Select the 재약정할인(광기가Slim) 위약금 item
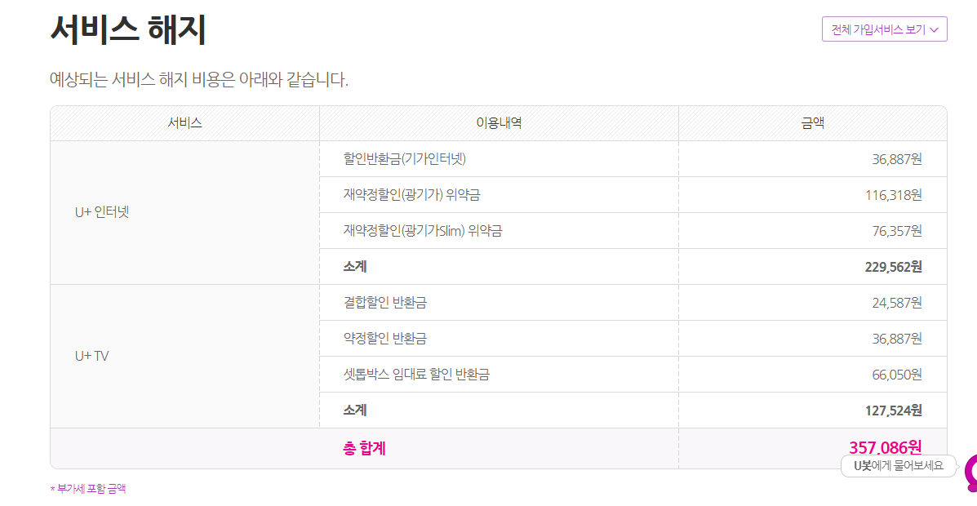Viewport: 977px width, 506px height. pos(423,231)
